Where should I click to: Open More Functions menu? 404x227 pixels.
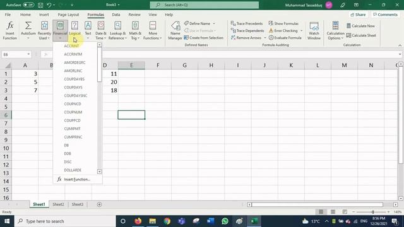coord(153,30)
